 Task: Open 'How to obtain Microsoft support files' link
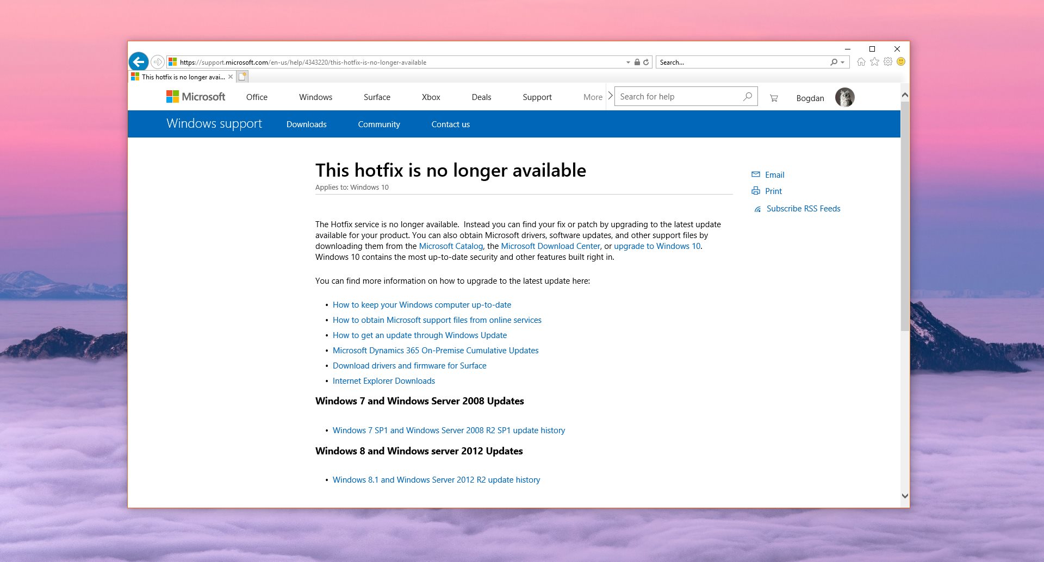[437, 320]
